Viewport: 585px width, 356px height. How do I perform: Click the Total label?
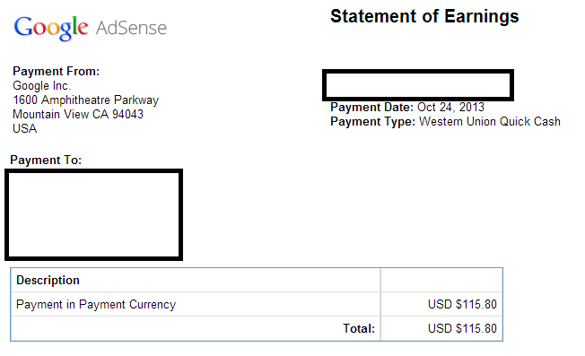(359, 328)
